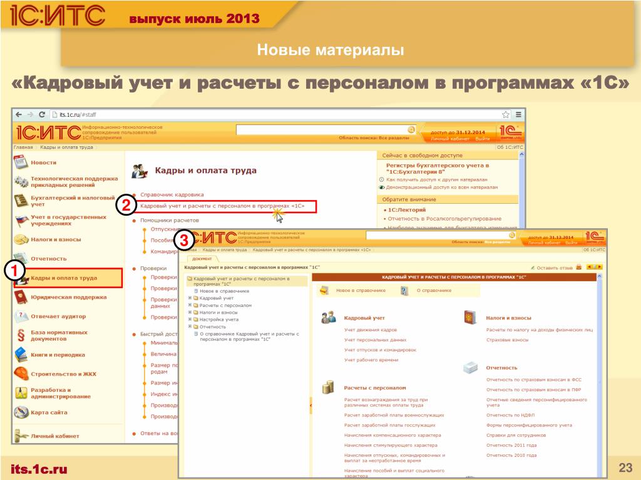Open Карта сайта compass icon
Screen dimensions: 641x480
pyautogui.click(x=21, y=412)
